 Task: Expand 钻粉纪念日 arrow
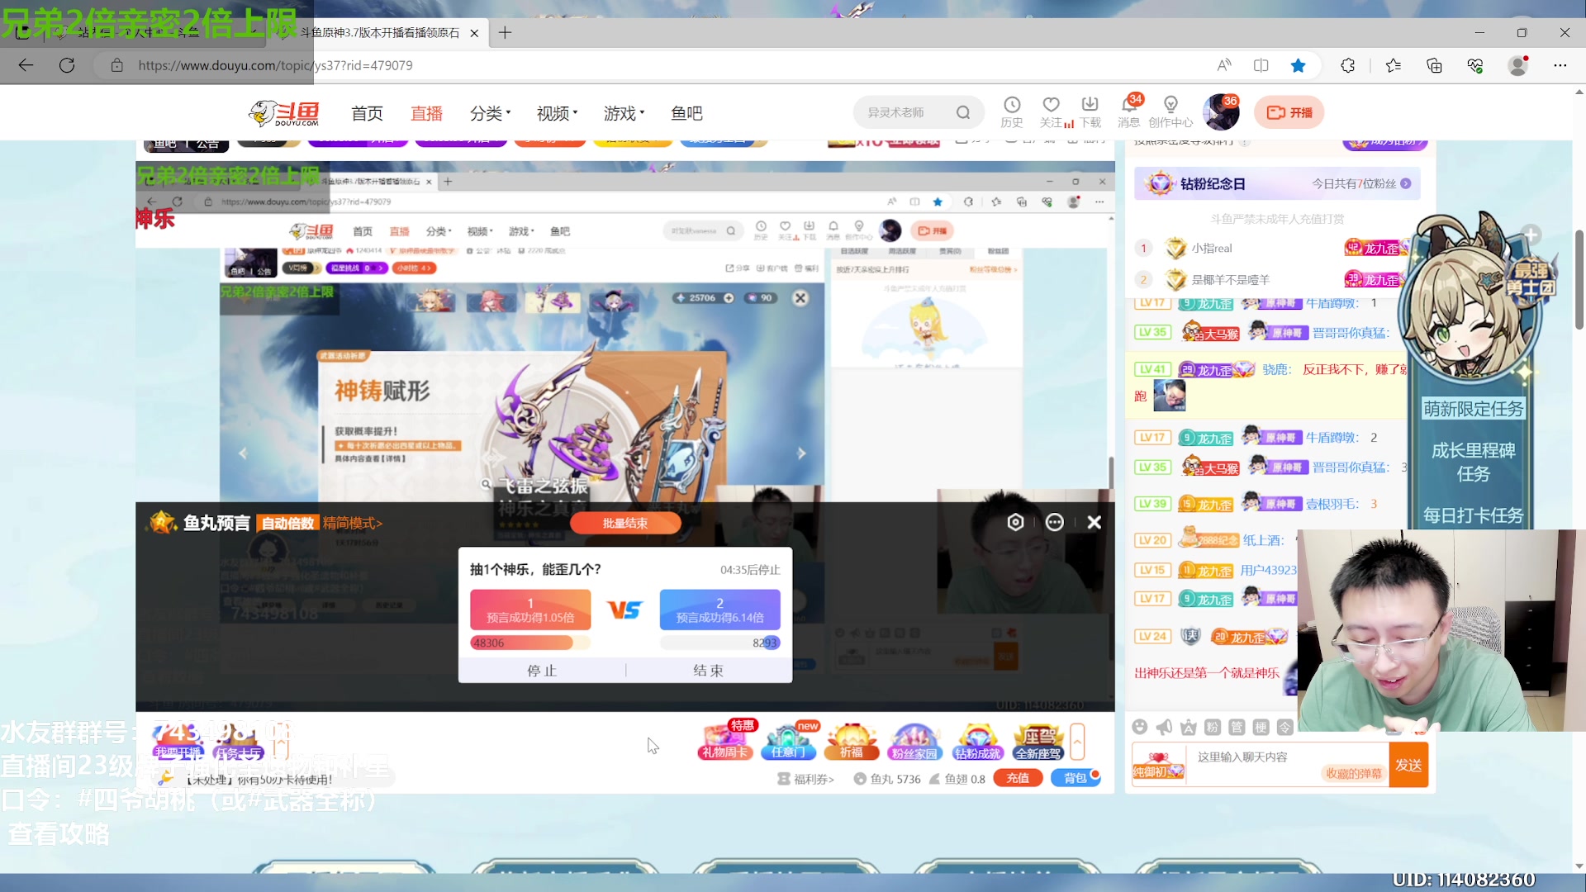(1406, 183)
